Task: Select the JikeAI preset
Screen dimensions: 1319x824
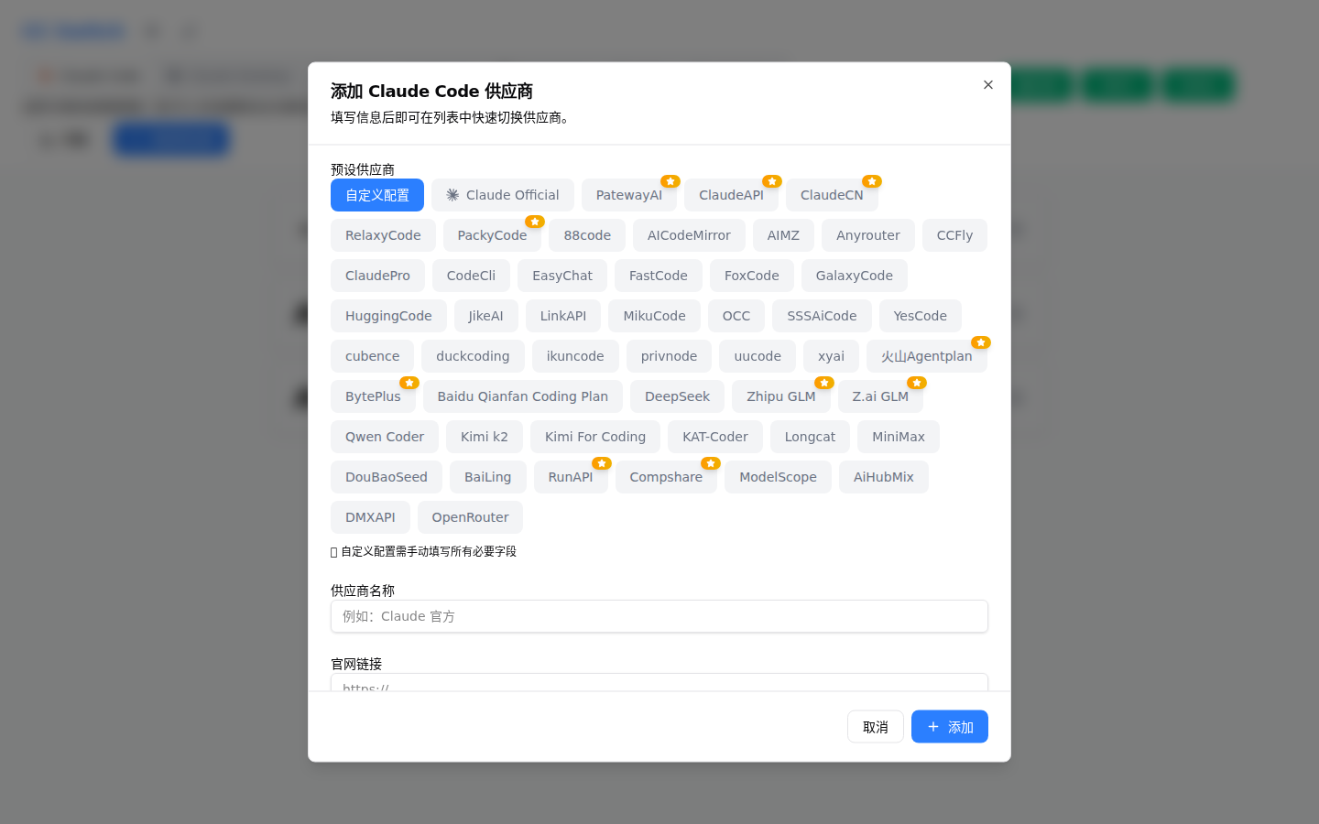Action: coord(486,316)
